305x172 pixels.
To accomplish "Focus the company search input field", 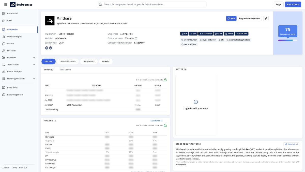I will [x=151, y=4].
